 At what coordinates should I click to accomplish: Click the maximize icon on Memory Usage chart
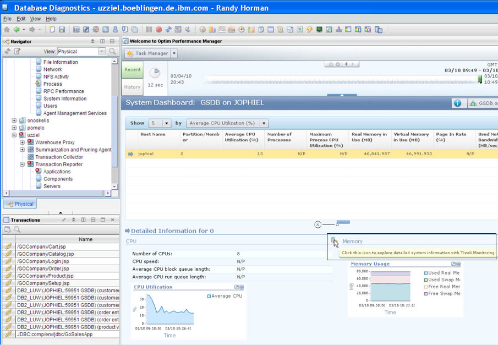pyautogui.click(x=453, y=264)
